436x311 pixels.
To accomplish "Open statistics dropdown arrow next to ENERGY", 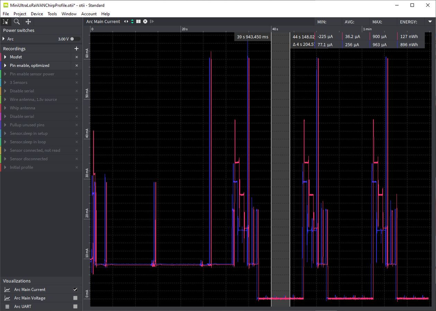I will pos(430,22).
